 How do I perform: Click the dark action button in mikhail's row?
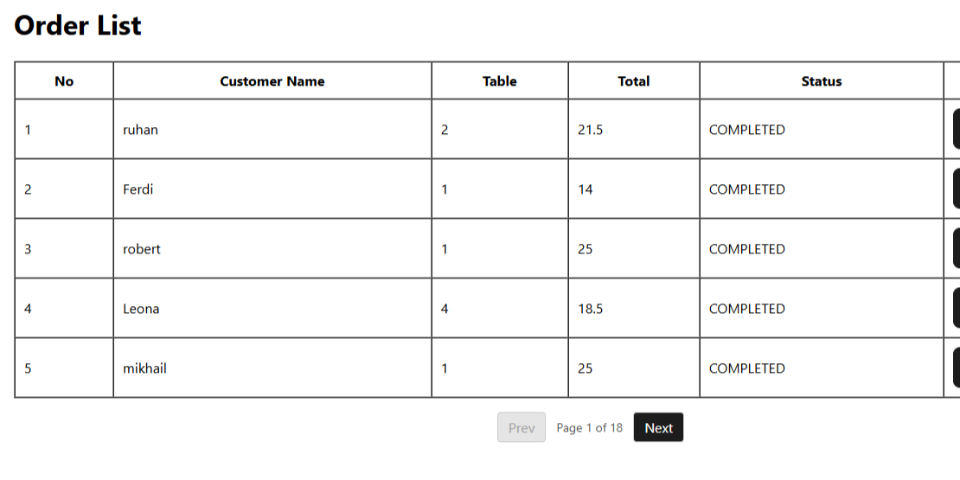pos(956,368)
